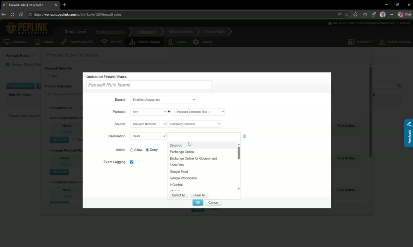Open the Protocol Selection Tool dropdown
The height and width of the screenshot is (247, 413).
tap(198, 112)
